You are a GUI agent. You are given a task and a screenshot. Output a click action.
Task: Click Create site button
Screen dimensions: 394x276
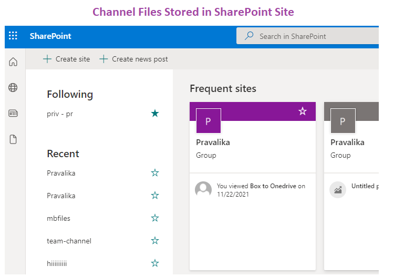tap(67, 59)
